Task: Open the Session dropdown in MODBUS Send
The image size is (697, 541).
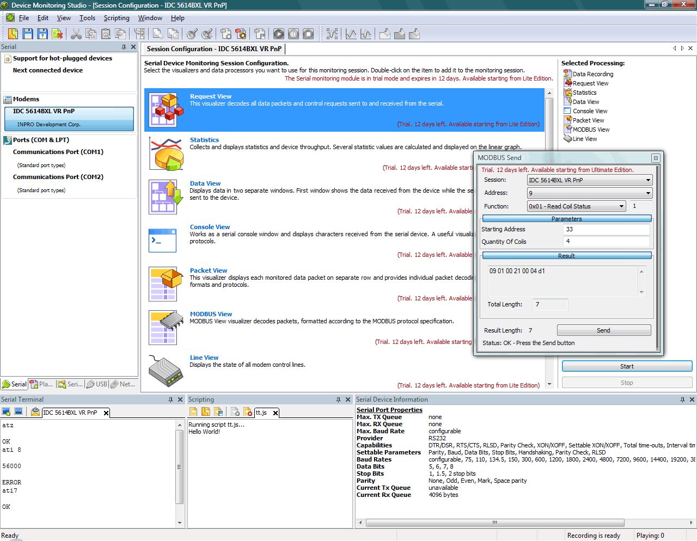Action: click(x=648, y=180)
